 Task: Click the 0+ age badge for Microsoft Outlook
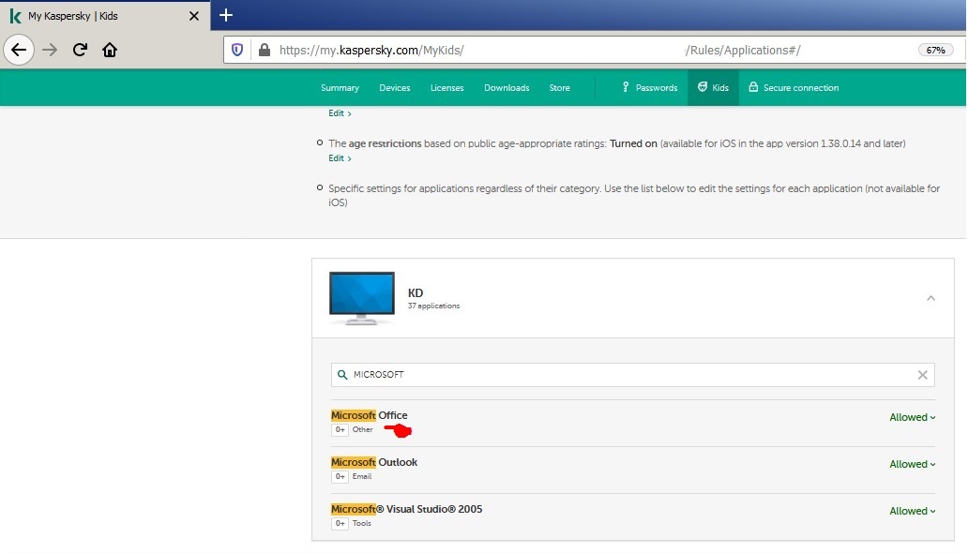pyautogui.click(x=340, y=476)
